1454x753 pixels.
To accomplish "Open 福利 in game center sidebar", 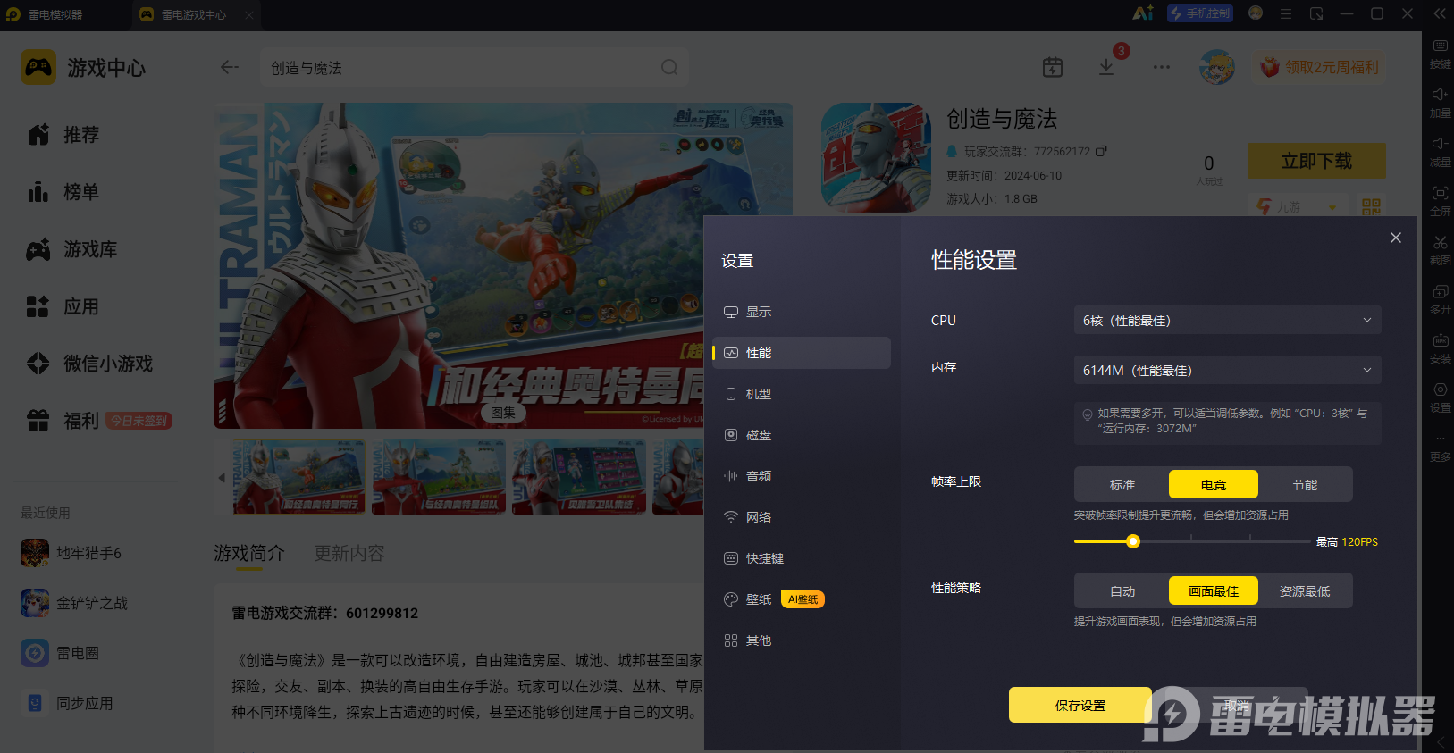I will point(63,420).
